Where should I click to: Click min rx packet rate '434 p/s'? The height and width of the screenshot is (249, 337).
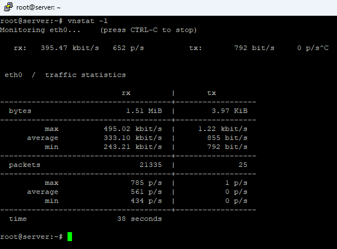146,201
